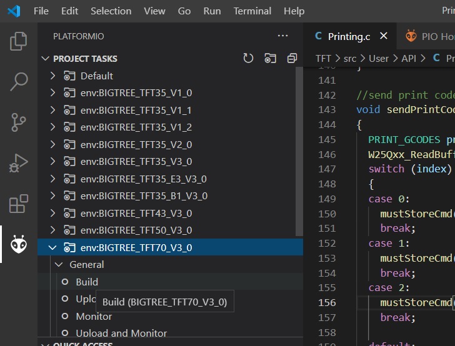455x346 pixels.
Task: Open the Explorer view in activity bar
Action: [19, 41]
